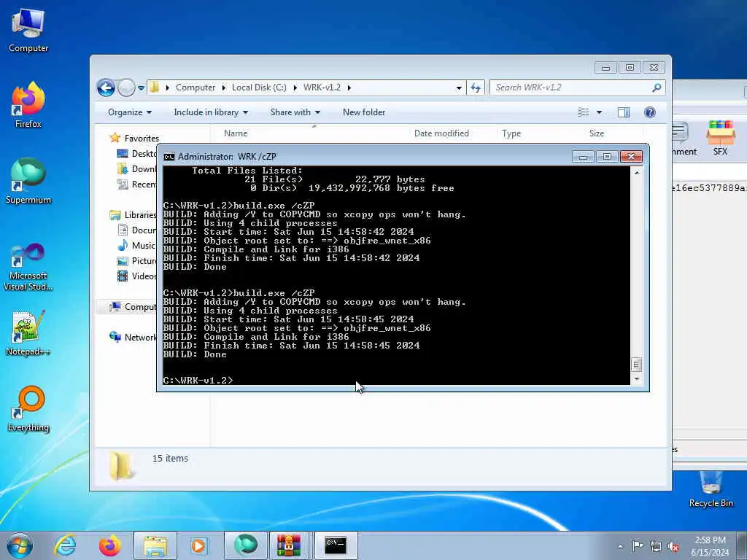747x560 pixels.
Task: Open the Supermium desktop shortcut
Action: 28,182
